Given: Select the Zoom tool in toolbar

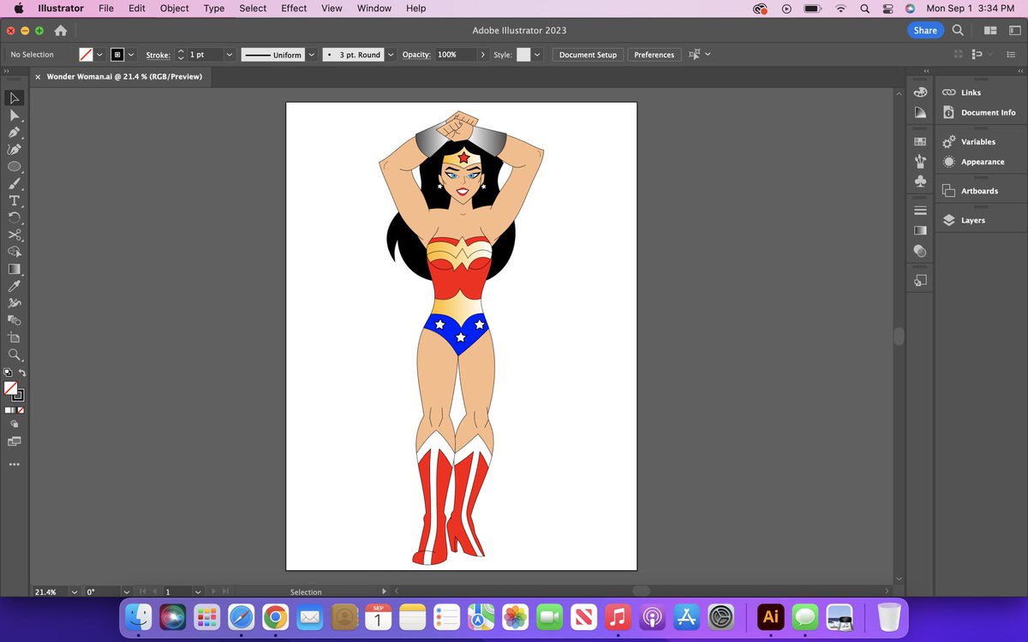Looking at the screenshot, I should pyautogui.click(x=15, y=354).
